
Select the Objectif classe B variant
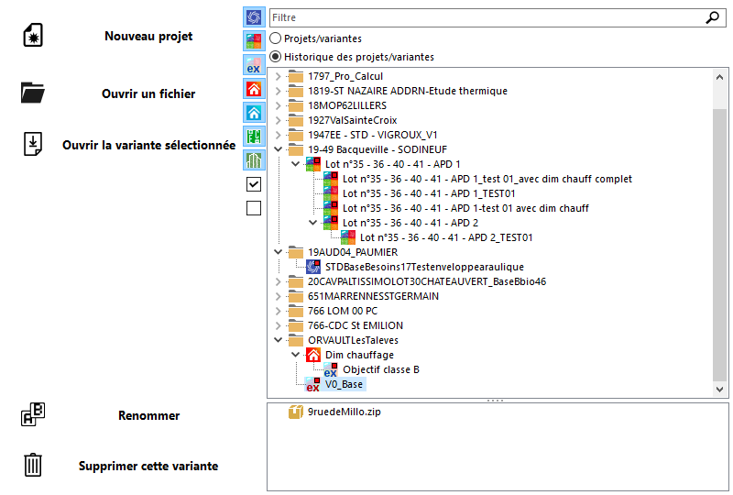coord(381,369)
